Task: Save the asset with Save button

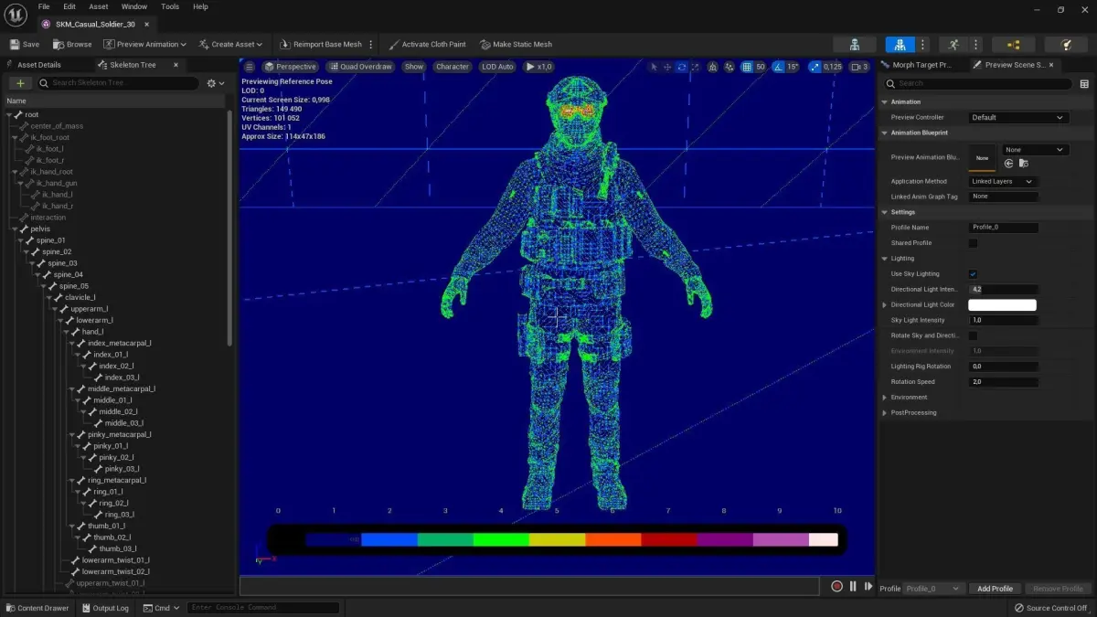Action: pyautogui.click(x=25, y=44)
